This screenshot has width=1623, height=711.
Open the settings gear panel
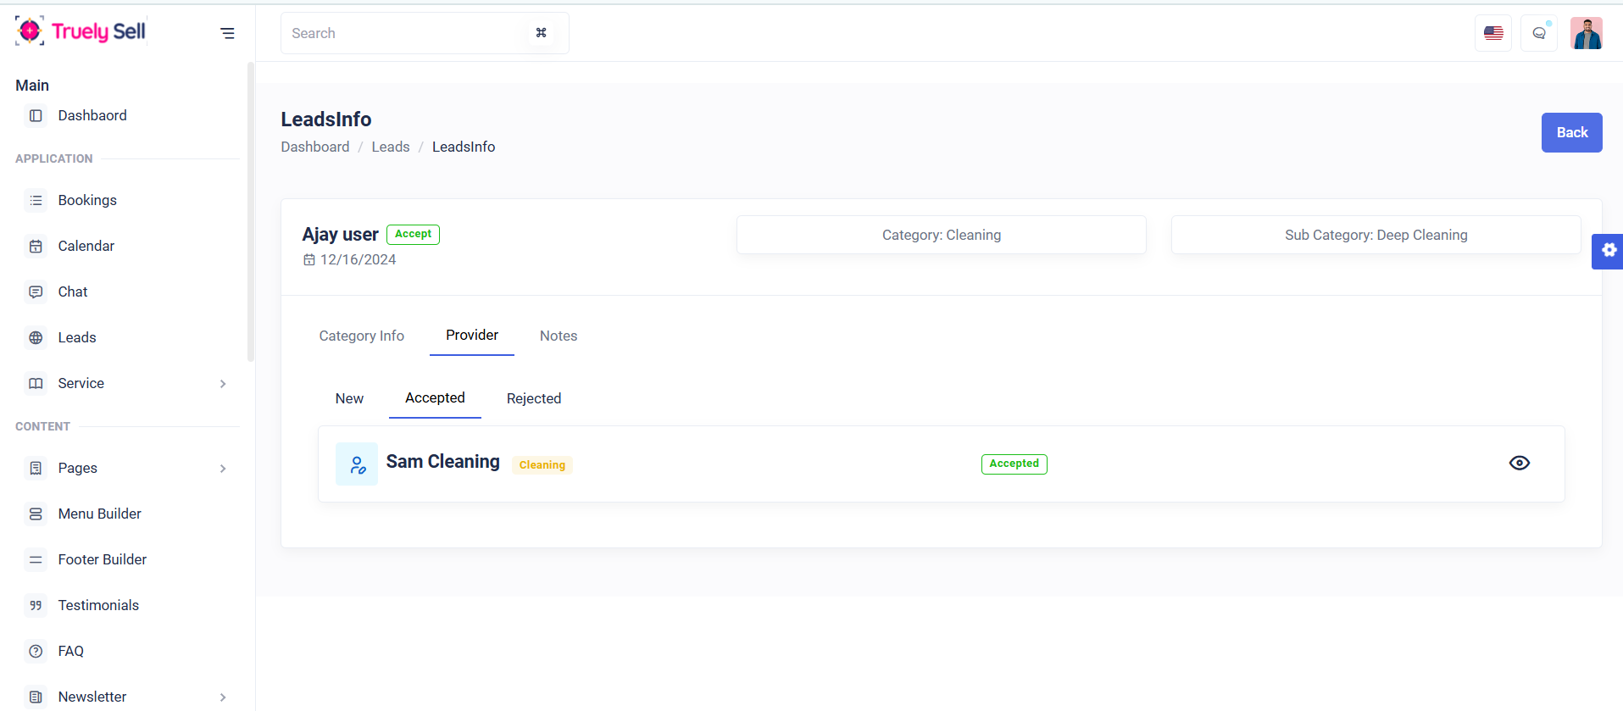pos(1608,251)
